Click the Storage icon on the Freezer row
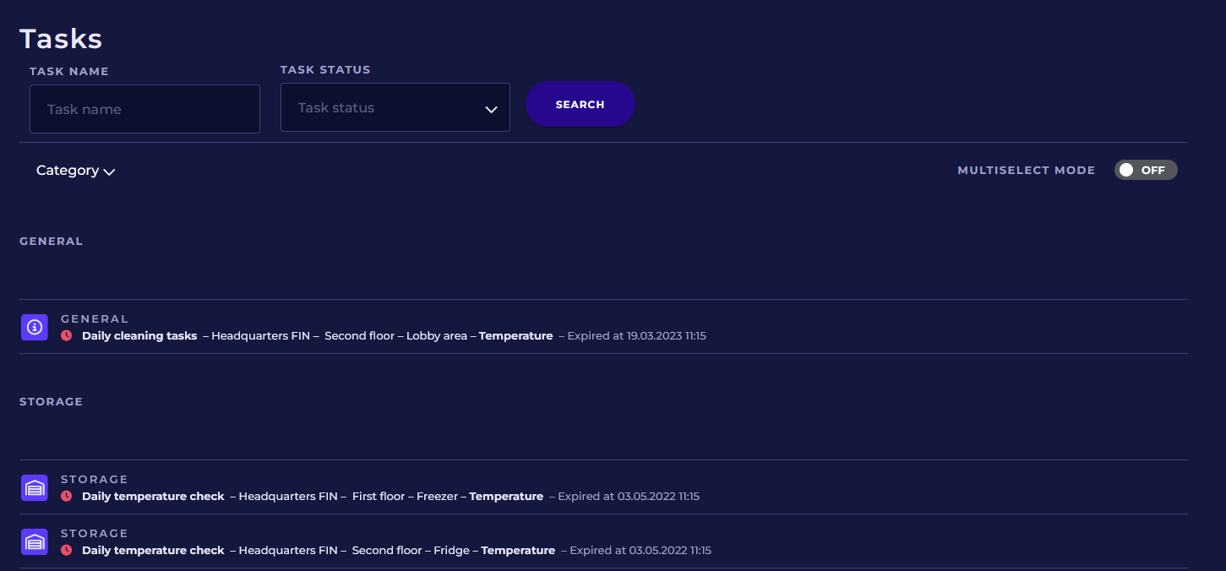Image resolution: width=1226 pixels, height=571 pixels. 35,487
